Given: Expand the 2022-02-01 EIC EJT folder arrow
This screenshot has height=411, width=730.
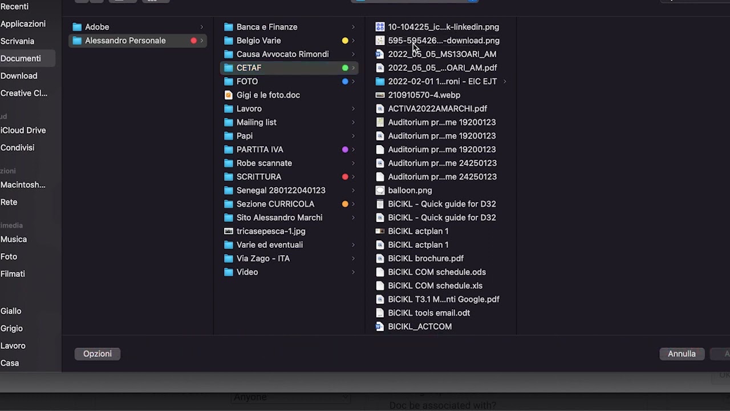Looking at the screenshot, I should tap(505, 82).
